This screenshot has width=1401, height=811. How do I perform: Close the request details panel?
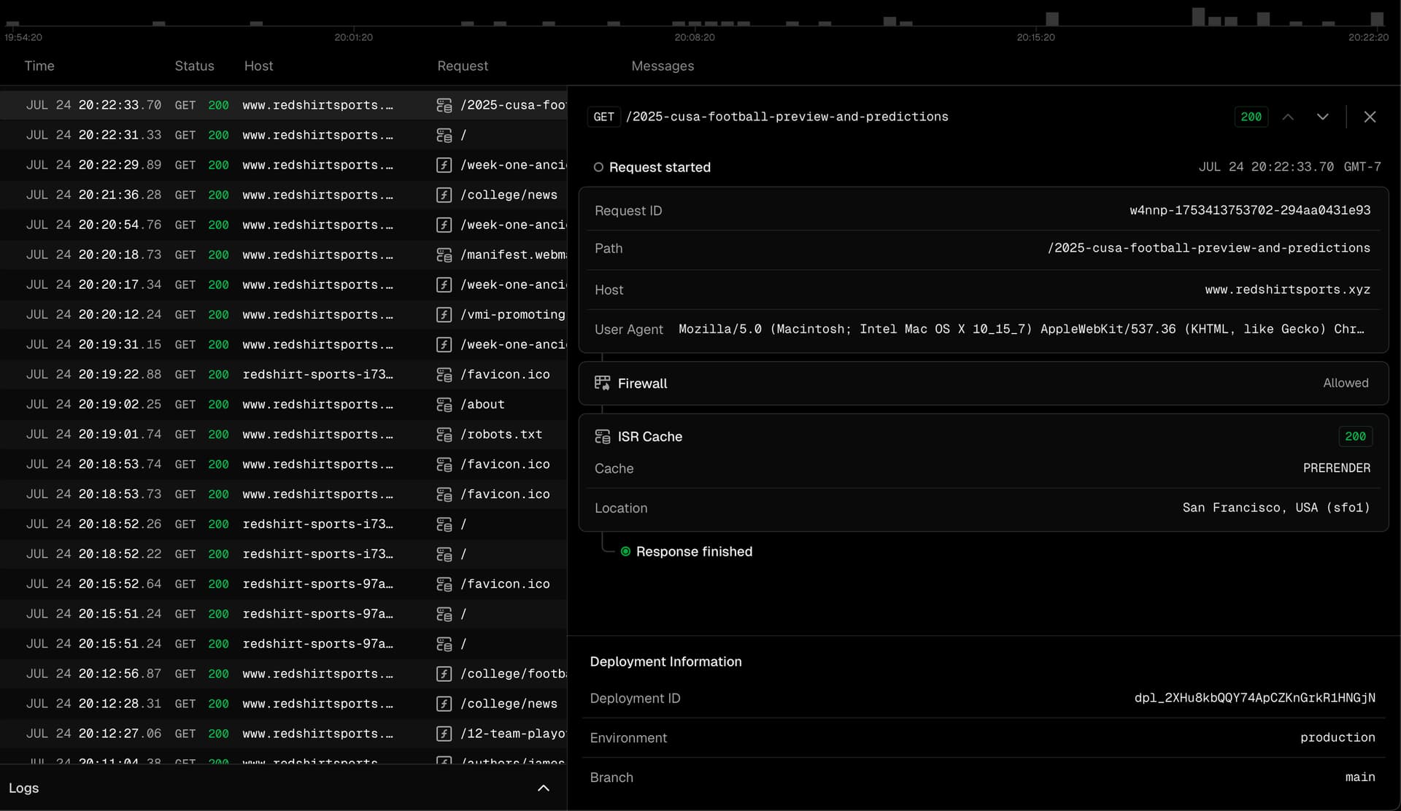tap(1370, 117)
